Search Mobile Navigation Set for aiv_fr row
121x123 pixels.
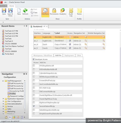[103, 48]
